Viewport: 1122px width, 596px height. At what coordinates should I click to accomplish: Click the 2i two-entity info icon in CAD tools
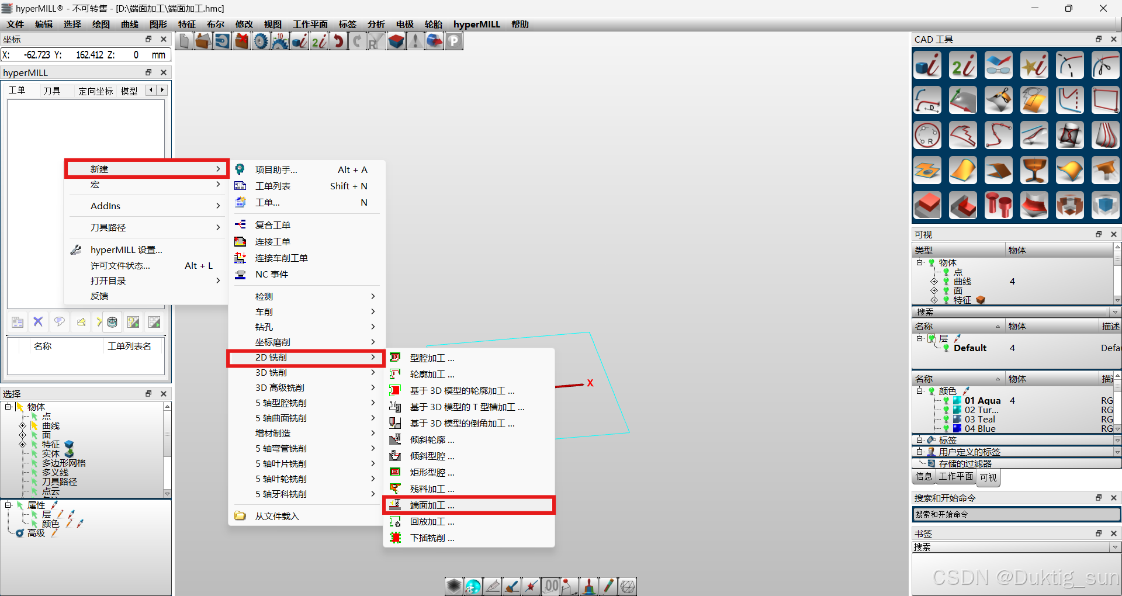963,65
